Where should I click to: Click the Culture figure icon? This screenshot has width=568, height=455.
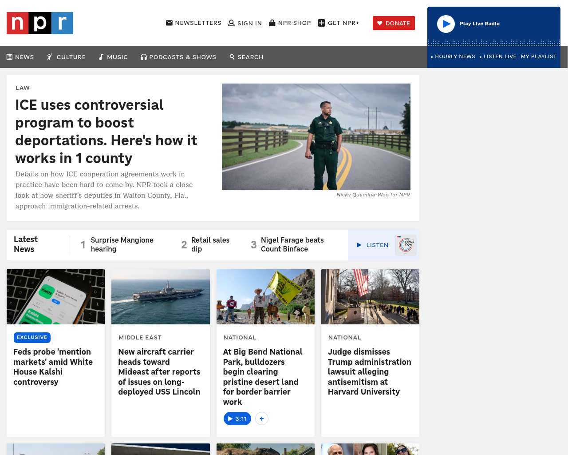click(50, 57)
